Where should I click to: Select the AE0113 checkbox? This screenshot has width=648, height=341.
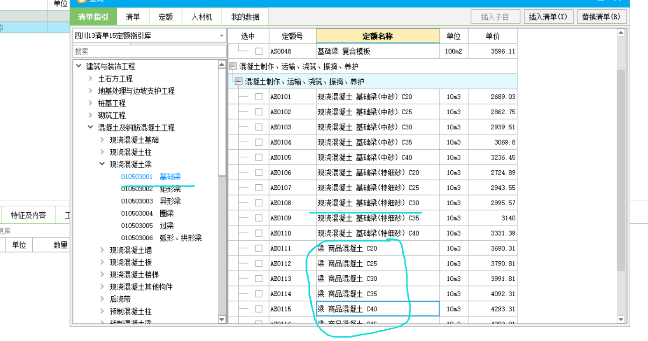pyautogui.click(x=259, y=278)
